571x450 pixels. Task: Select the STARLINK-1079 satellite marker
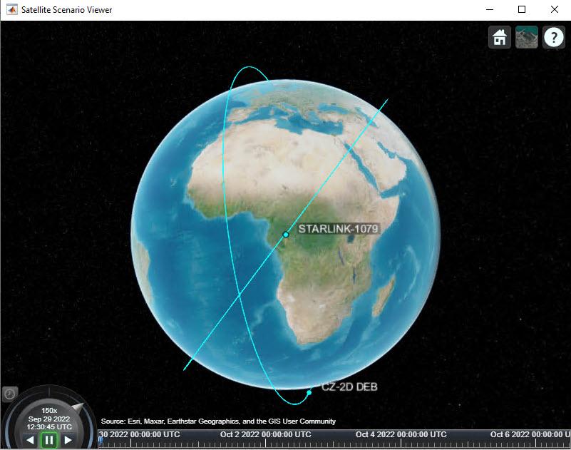286,235
